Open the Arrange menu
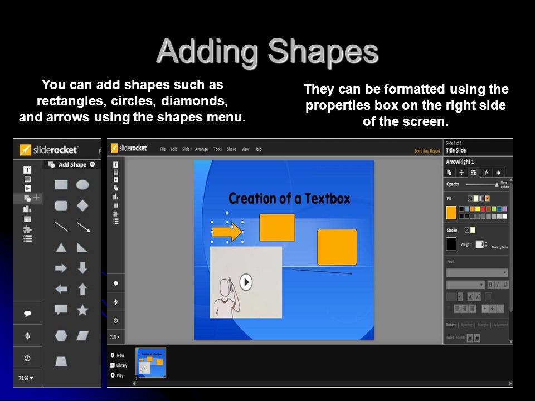535x401 pixels. click(x=201, y=149)
